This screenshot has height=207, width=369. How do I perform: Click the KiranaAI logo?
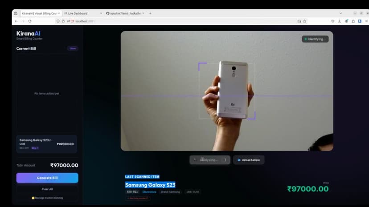(28, 34)
